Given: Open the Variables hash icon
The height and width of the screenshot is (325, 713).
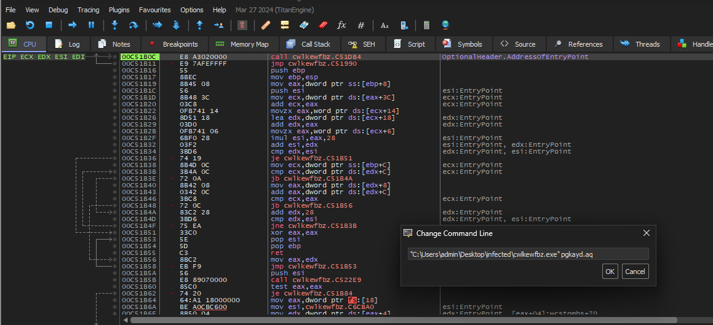Looking at the screenshot, I should coord(361,25).
